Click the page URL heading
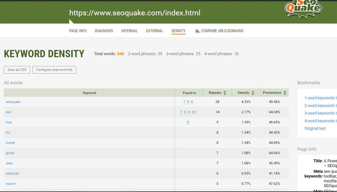 tap(135, 13)
